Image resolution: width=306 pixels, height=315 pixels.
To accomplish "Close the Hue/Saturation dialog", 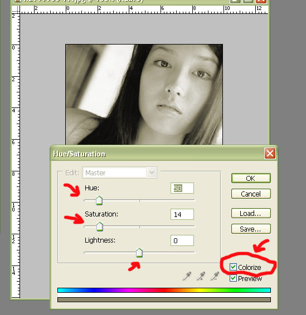I will coord(270,154).
